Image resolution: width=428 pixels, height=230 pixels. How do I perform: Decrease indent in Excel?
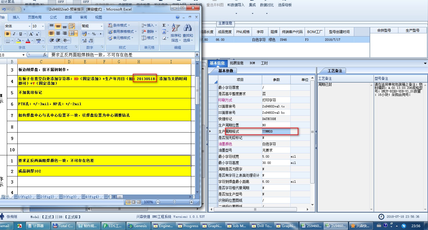pyautogui.click(x=52, y=40)
